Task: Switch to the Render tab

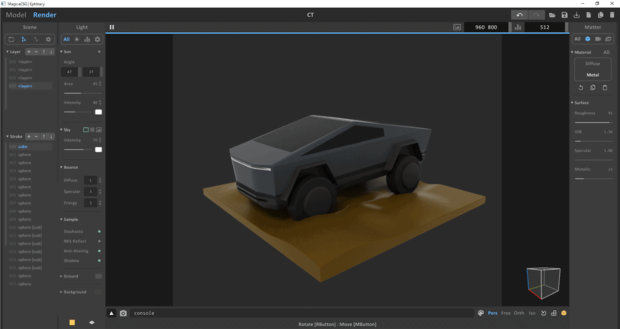Action: 45,15
